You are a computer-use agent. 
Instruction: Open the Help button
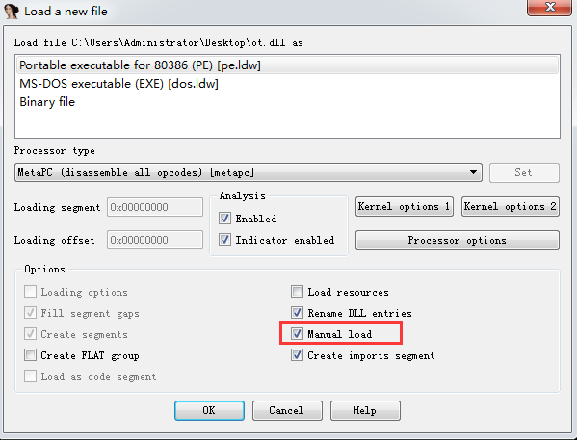(x=365, y=410)
